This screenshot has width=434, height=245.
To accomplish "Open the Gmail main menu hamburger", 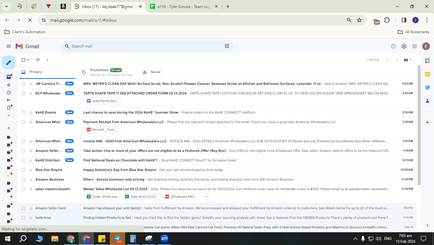I will 9,46.
